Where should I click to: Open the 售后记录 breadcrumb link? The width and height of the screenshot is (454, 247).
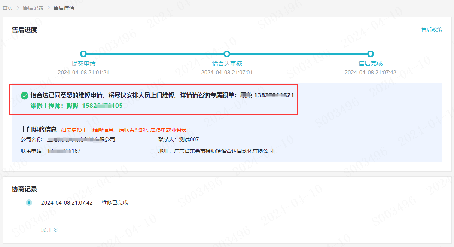(33, 8)
